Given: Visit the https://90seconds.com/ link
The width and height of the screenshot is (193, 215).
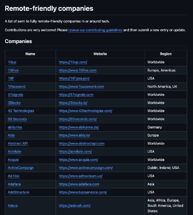Looking at the screenshot, I should coord(78,119).
